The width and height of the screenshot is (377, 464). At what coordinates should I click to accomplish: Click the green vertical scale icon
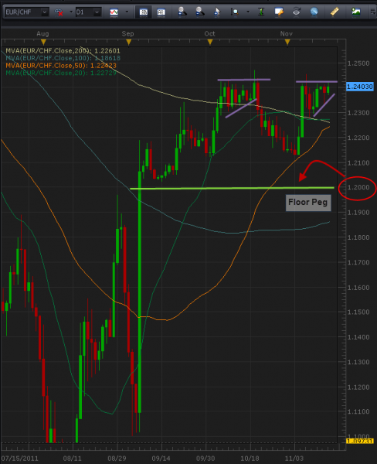pyautogui.click(x=261, y=12)
